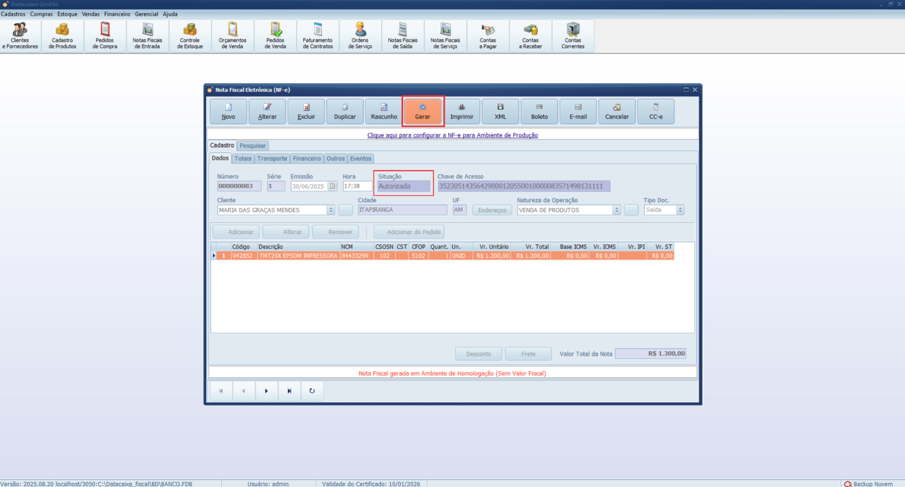Open the Emissão date calendar picker
Viewport: 905px width, 487px height.
[x=332, y=186]
